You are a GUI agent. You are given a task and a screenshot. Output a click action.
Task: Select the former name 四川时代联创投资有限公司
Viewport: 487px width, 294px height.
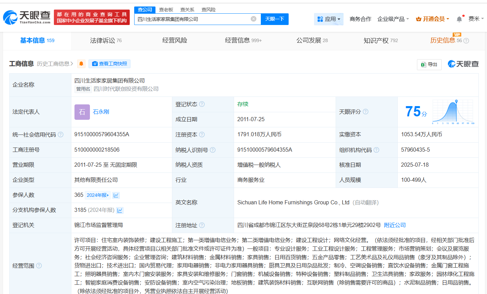[x=126, y=89]
